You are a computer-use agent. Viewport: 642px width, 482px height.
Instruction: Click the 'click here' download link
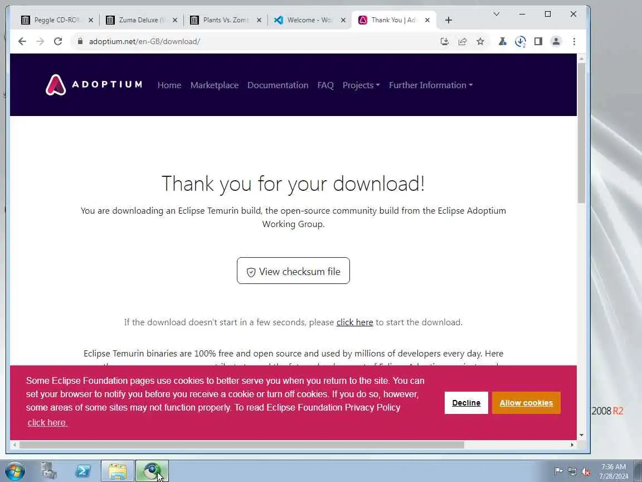tap(354, 322)
